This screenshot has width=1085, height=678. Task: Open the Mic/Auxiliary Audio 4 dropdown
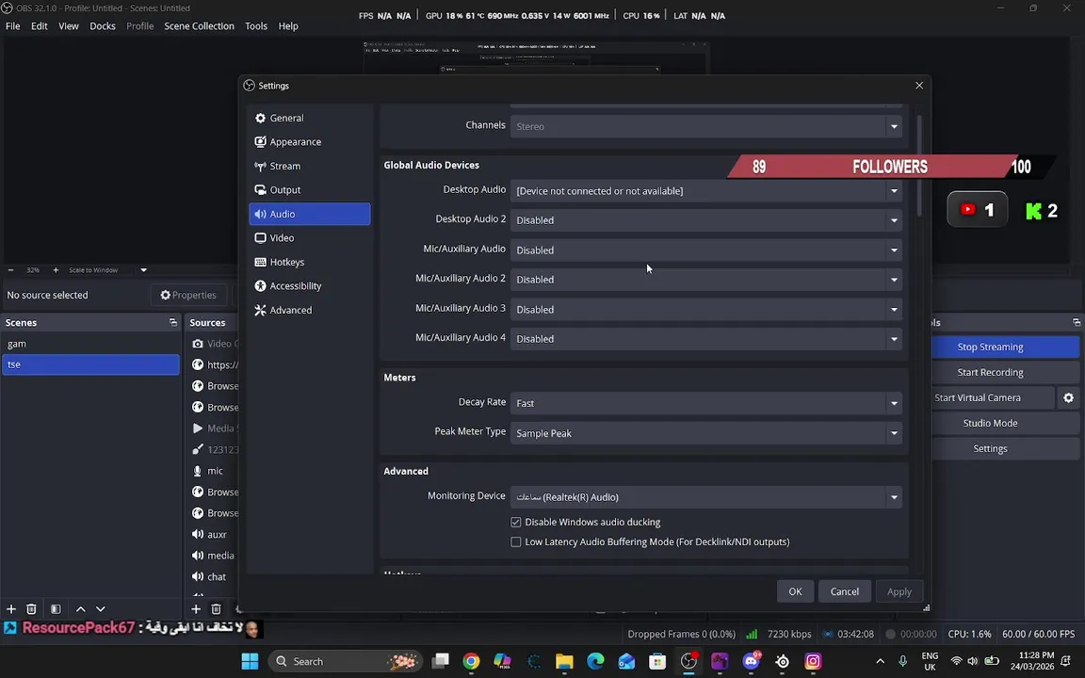pos(705,339)
